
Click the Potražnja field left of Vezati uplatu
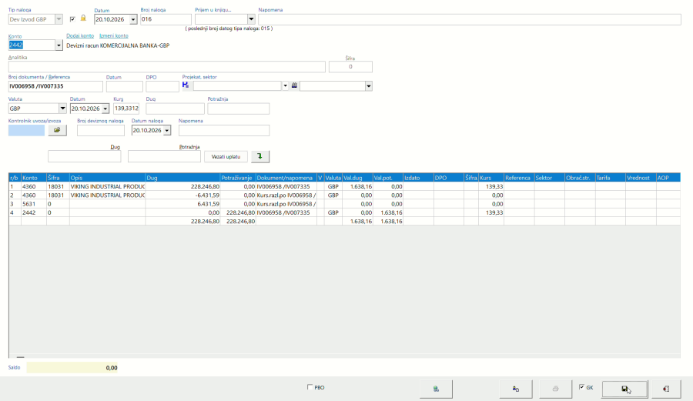tap(164, 156)
